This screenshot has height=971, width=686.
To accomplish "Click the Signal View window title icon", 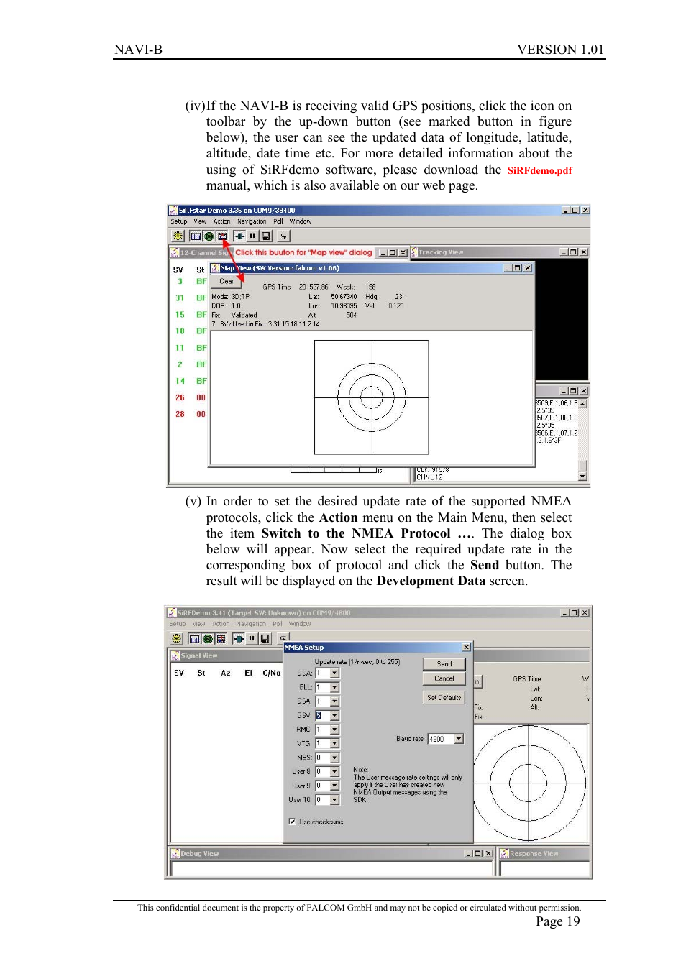I will coord(175,655).
